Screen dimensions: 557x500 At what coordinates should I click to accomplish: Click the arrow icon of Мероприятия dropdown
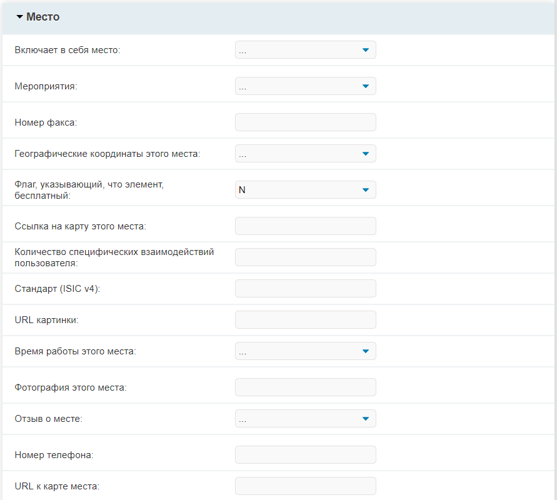point(366,86)
